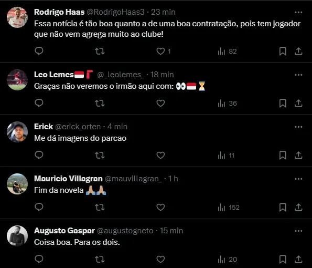View analytics showing 82 views
Image resolution: width=312 pixels, height=268 pixels.
[227, 51]
